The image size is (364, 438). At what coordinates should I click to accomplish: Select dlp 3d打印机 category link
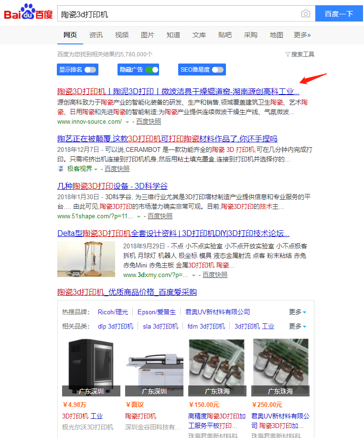(x=116, y=326)
